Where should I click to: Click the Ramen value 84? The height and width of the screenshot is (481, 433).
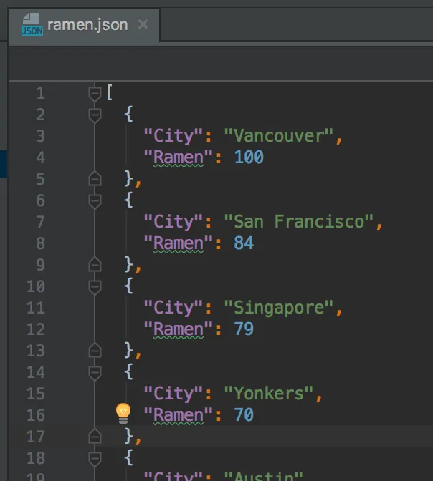(244, 243)
